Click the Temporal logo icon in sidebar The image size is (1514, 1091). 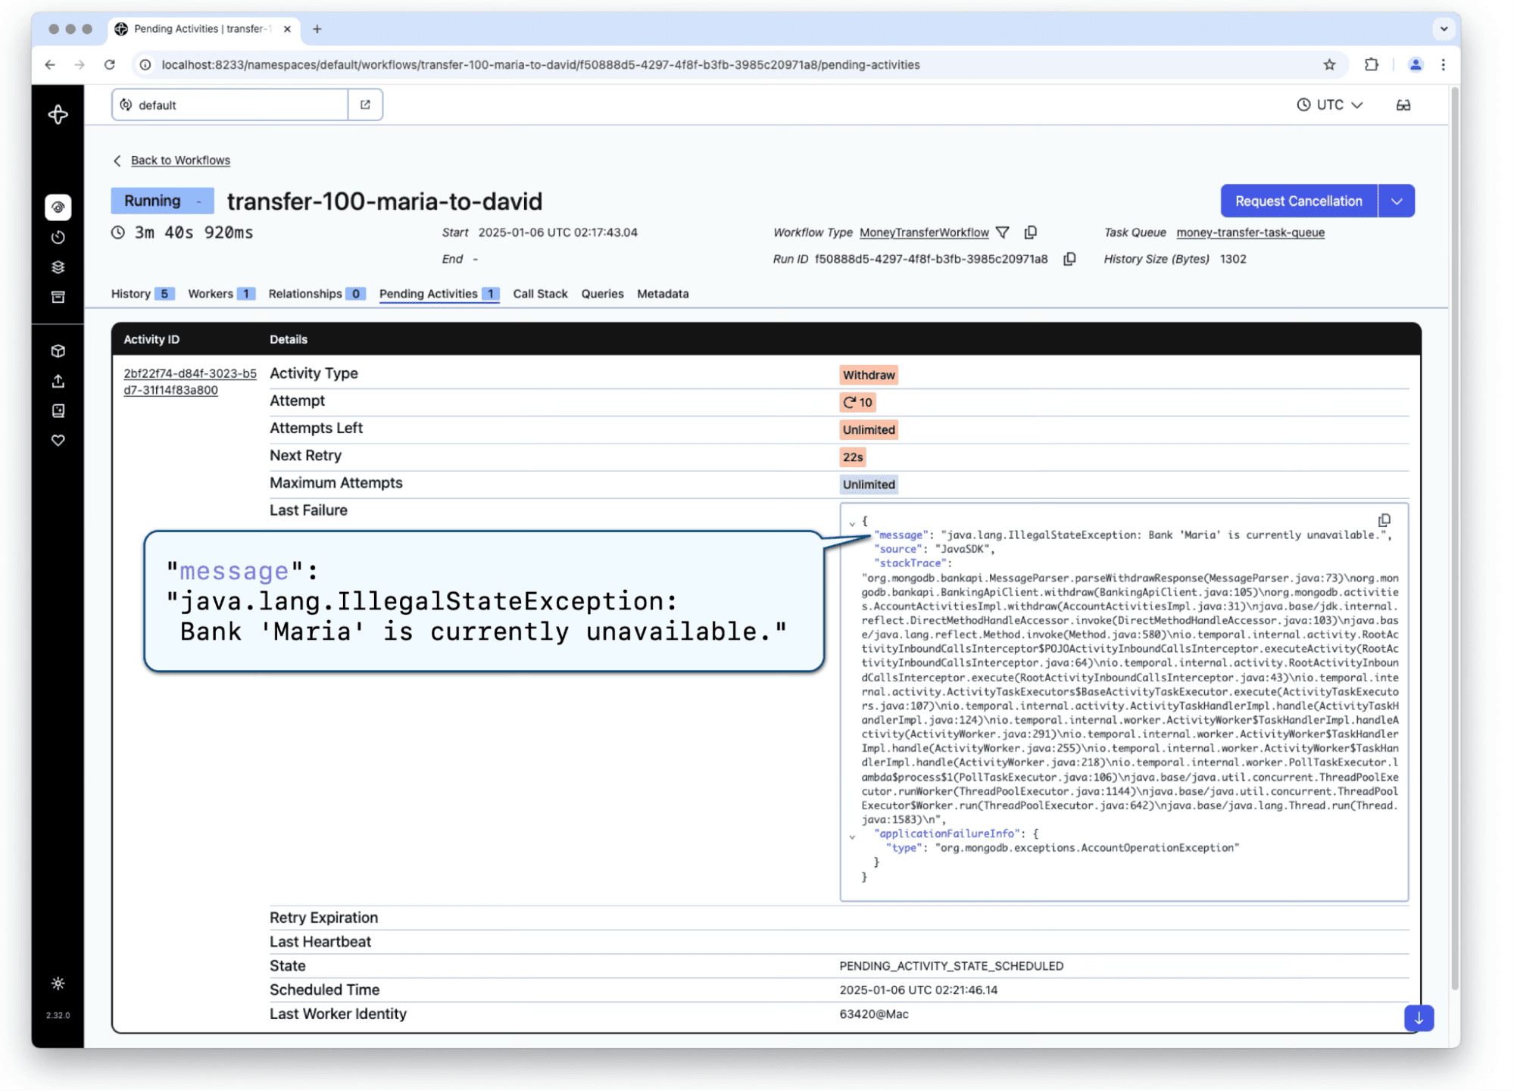point(58,115)
